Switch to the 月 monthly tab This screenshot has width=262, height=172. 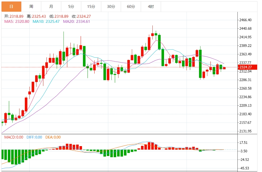pos(51,7)
